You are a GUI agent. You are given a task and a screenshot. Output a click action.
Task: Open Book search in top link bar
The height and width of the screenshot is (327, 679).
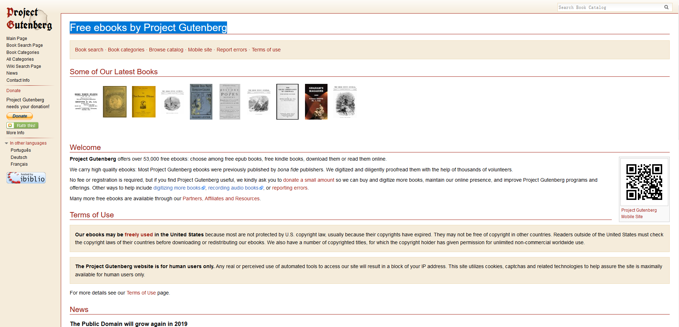[89, 50]
